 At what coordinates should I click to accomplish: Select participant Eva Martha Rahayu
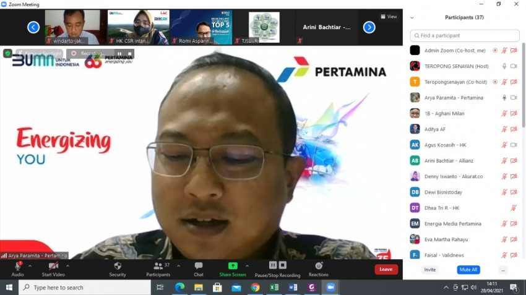pyautogui.click(x=465, y=239)
